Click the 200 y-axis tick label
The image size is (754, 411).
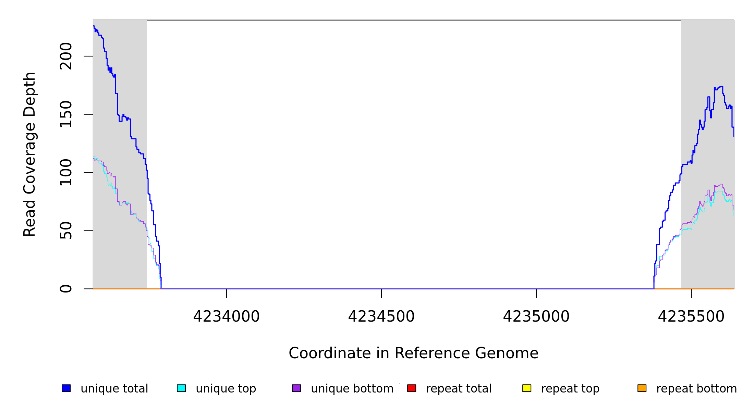(x=66, y=56)
